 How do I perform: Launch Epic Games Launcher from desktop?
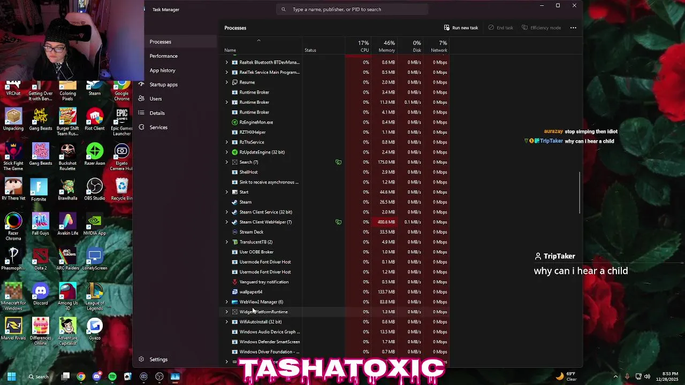121,122
